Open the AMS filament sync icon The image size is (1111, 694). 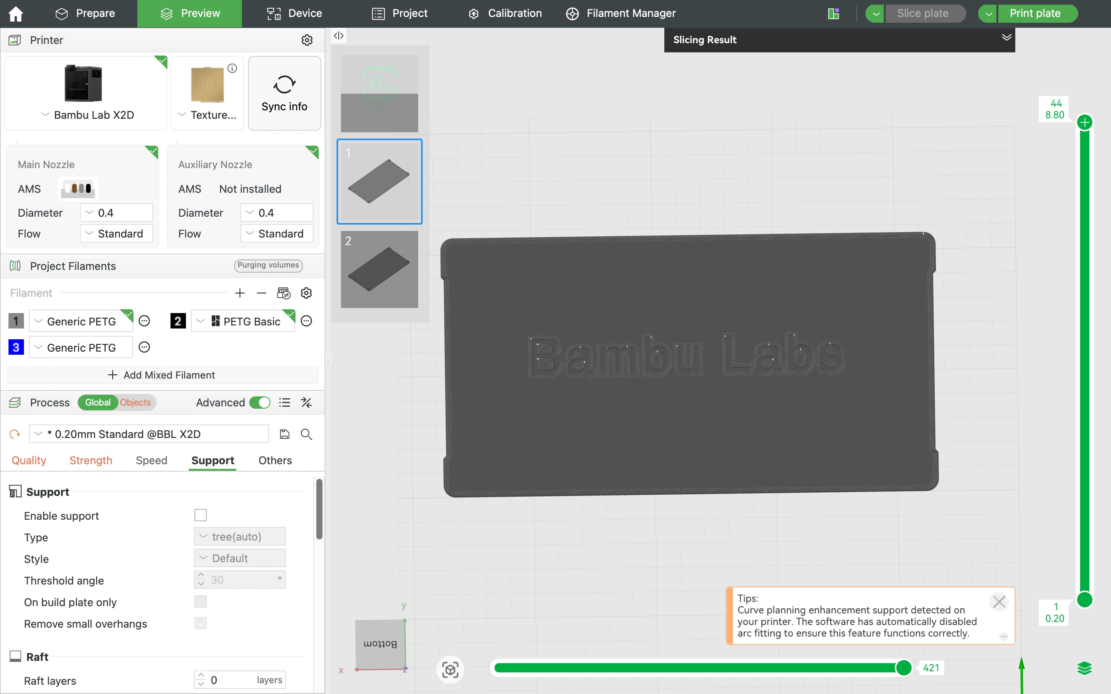pyautogui.click(x=284, y=293)
